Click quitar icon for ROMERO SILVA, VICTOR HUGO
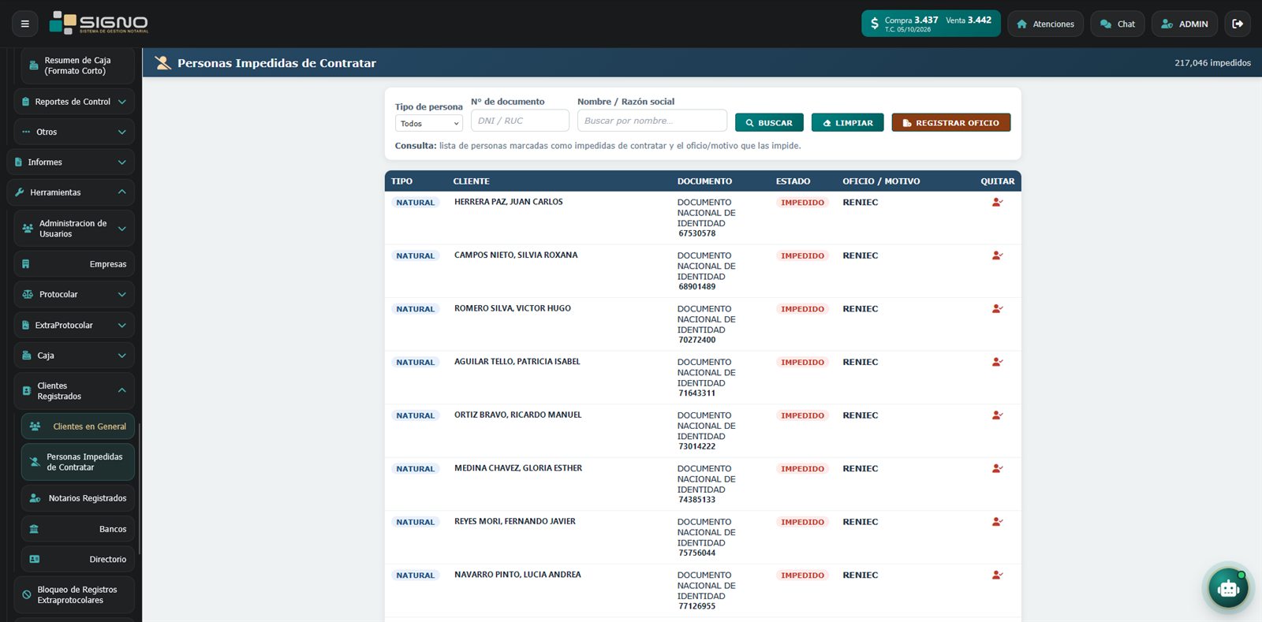Screen dimensions: 1262x622 point(997,309)
